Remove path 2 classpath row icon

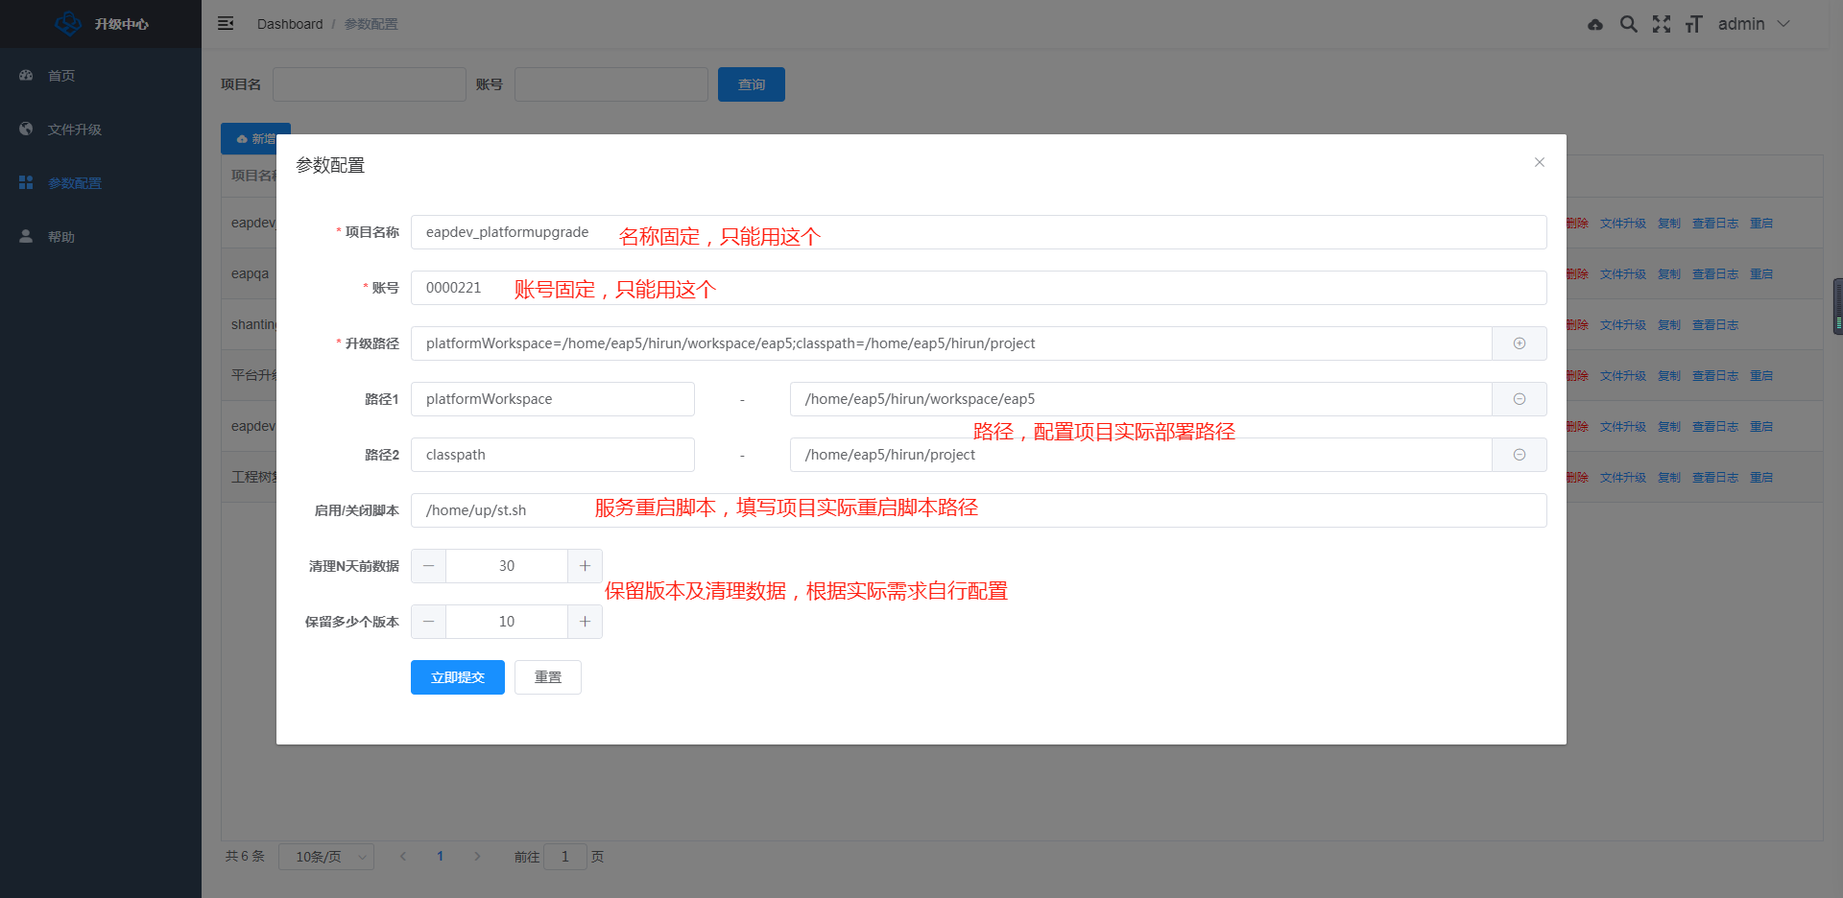click(x=1519, y=455)
